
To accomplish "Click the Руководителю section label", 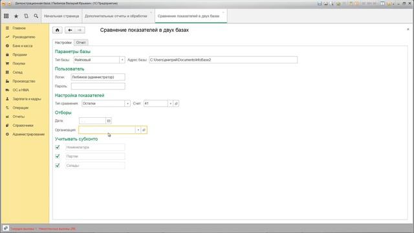I will point(24,37).
